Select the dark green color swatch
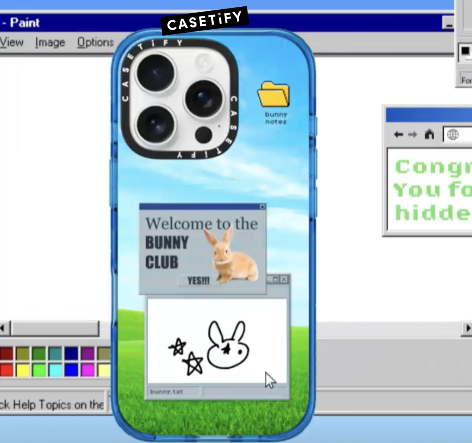The image size is (472, 443). pyautogui.click(x=39, y=353)
